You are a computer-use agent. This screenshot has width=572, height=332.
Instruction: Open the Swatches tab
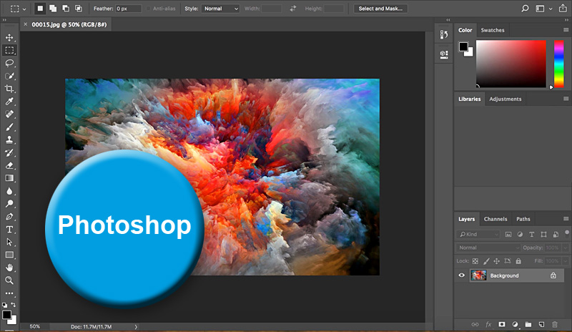tap(492, 30)
